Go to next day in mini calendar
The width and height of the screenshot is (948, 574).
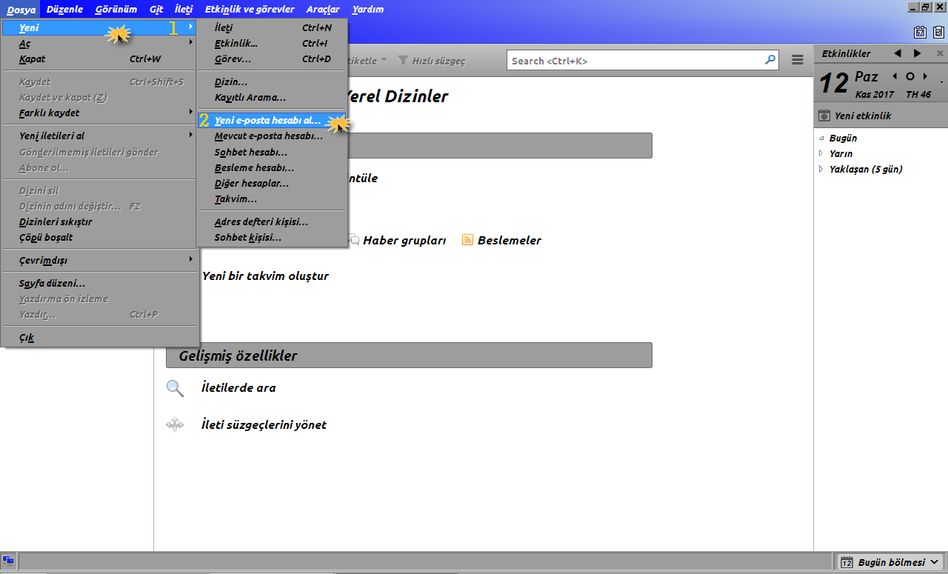click(x=925, y=76)
